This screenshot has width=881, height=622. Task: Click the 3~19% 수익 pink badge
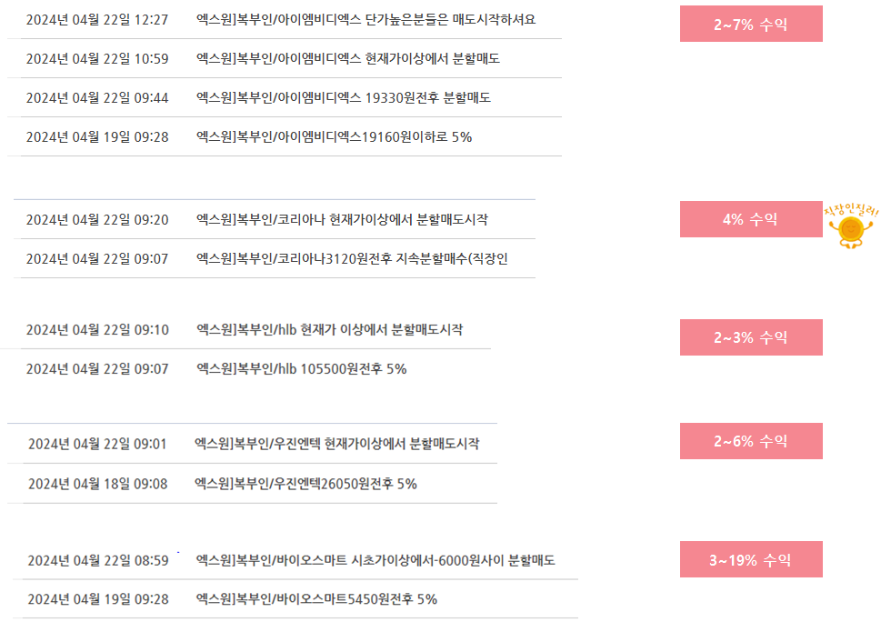[x=751, y=559]
